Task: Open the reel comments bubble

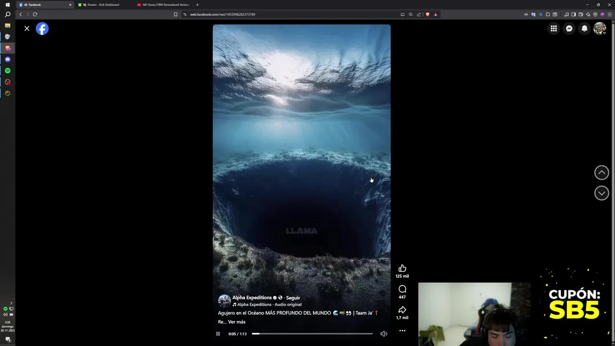Action: coord(402,289)
